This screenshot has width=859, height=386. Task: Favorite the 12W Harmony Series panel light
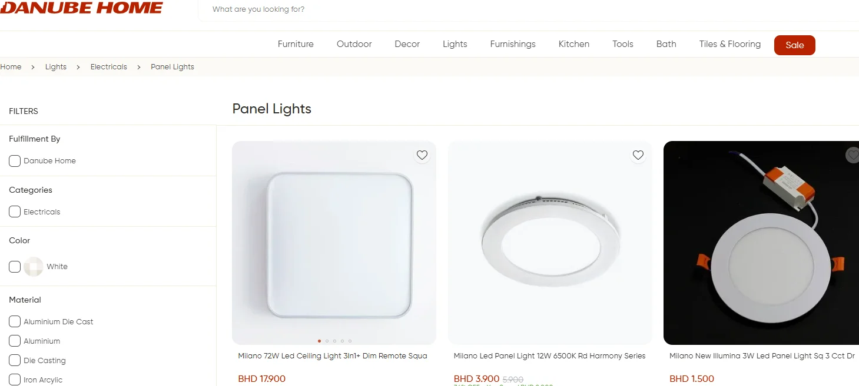point(638,155)
